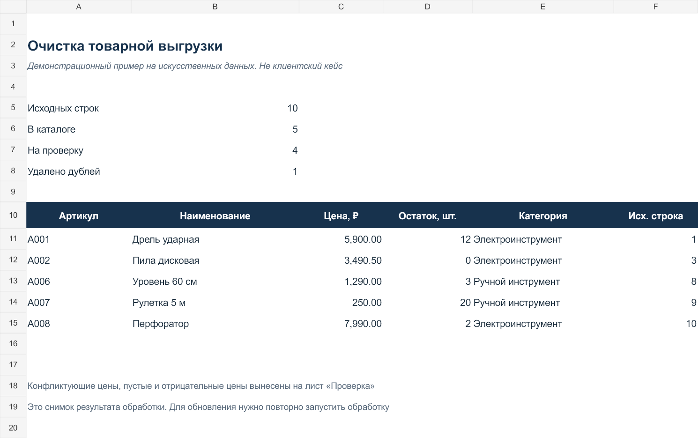Click the "Остаток, шт." header cell
The height and width of the screenshot is (438, 698).
tap(428, 215)
